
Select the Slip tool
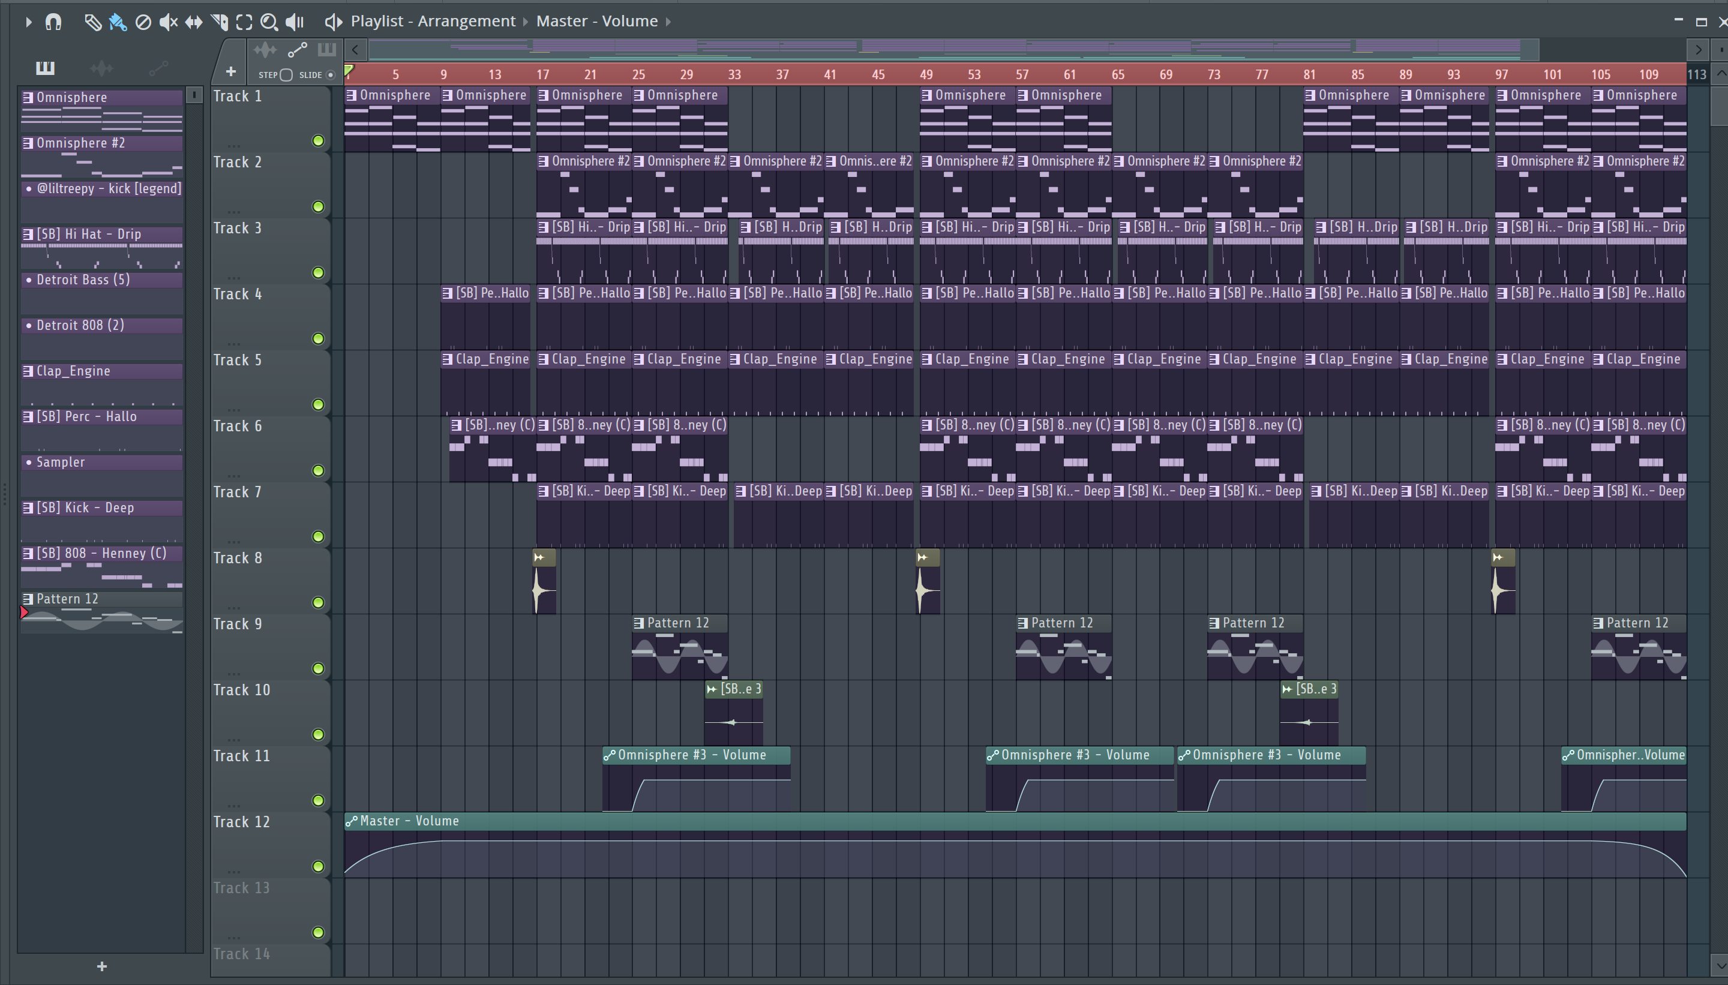click(x=194, y=22)
